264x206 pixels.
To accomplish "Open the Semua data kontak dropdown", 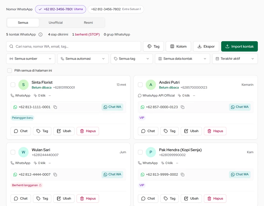I will pos(183,59).
